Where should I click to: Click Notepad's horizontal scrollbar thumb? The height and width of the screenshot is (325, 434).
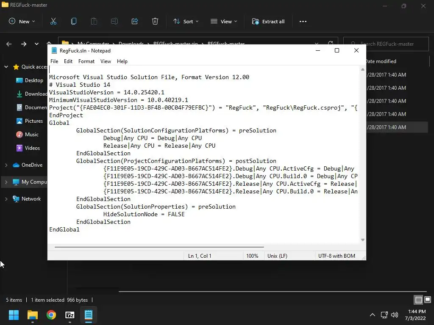(x=159, y=247)
